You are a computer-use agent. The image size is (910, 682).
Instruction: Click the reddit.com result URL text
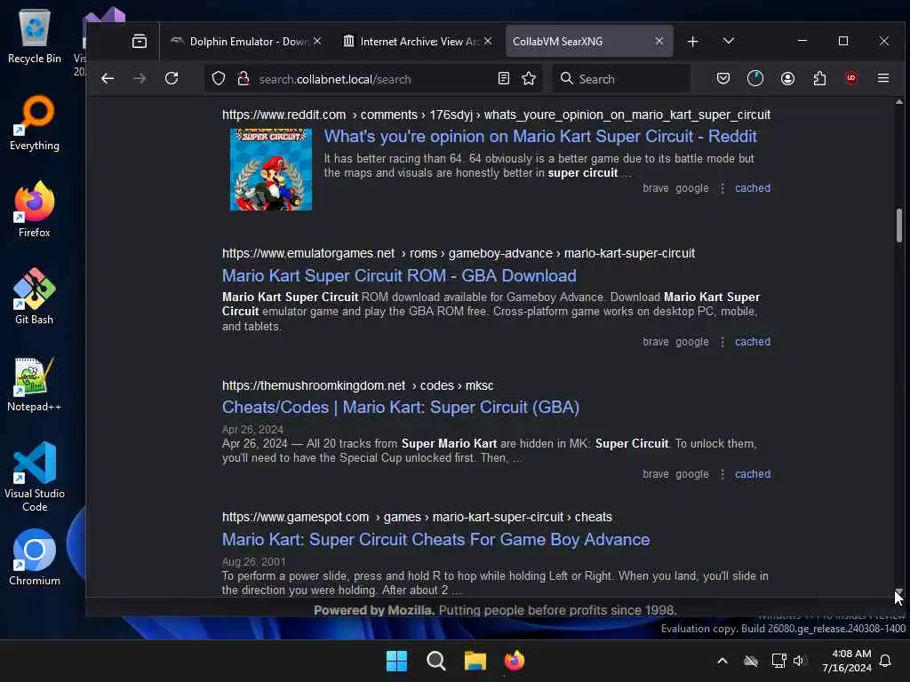[x=496, y=115]
